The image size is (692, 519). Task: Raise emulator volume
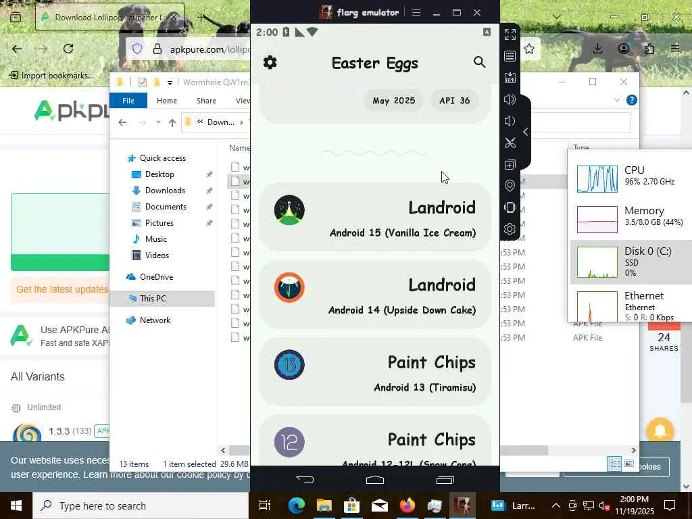[x=510, y=99]
